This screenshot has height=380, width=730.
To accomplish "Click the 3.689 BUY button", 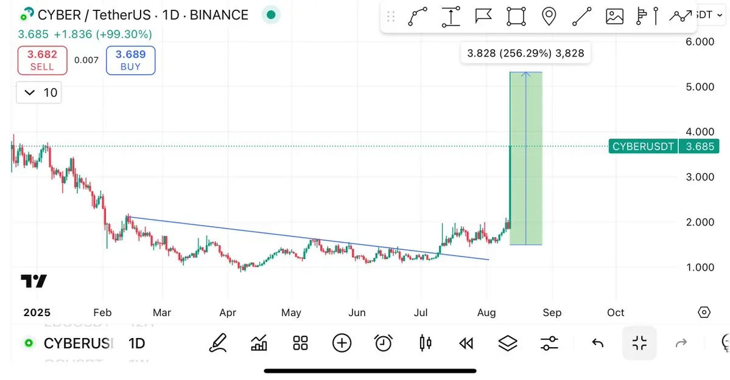I will tap(130, 60).
